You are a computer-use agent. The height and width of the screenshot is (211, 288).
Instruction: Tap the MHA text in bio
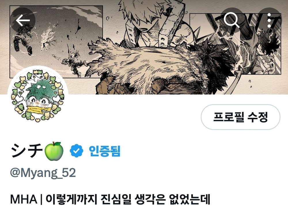(x=24, y=199)
